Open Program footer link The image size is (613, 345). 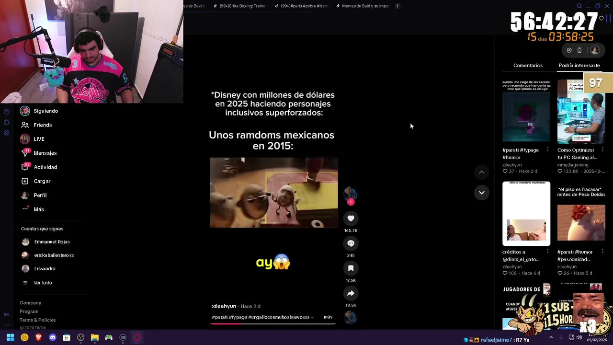click(x=29, y=311)
